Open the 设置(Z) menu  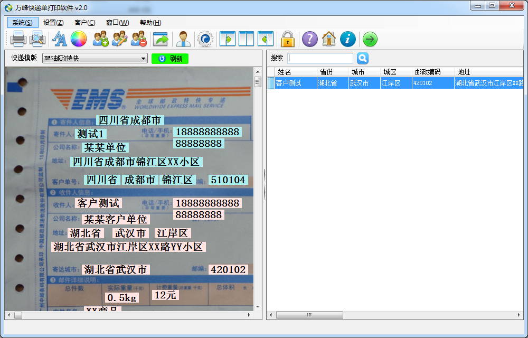tap(53, 23)
